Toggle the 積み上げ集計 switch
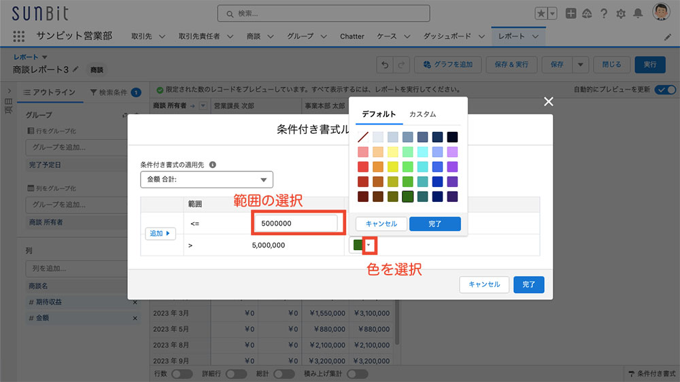Image resolution: width=680 pixels, height=382 pixels. (358, 374)
